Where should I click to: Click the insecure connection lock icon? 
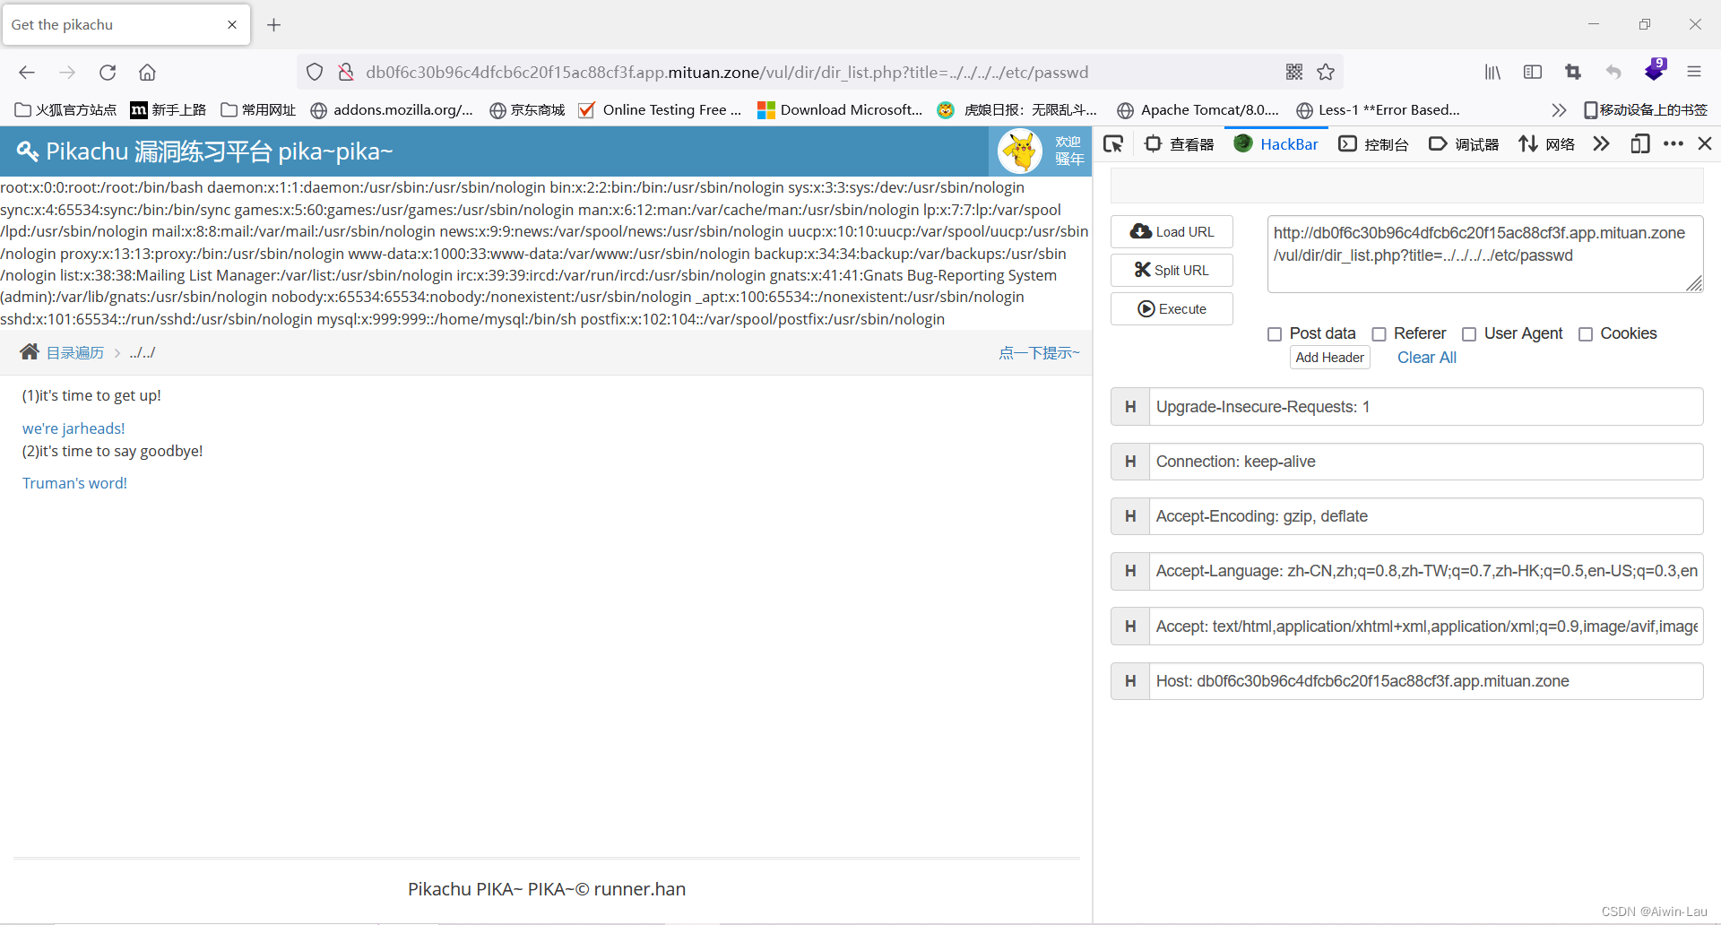pos(345,73)
